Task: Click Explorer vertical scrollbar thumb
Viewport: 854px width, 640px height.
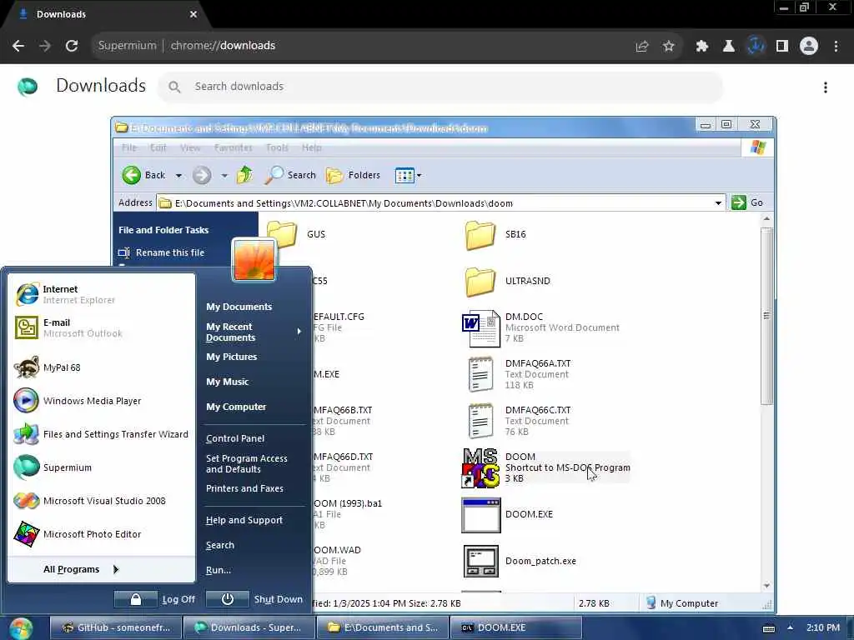Action: point(767,316)
